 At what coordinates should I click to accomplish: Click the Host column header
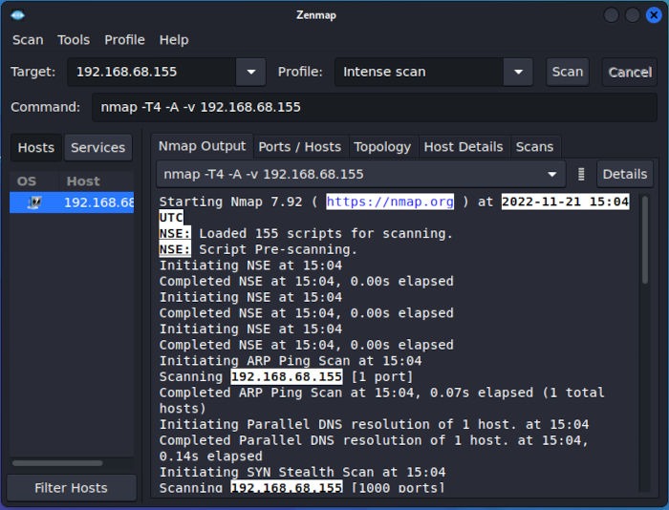pos(83,181)
